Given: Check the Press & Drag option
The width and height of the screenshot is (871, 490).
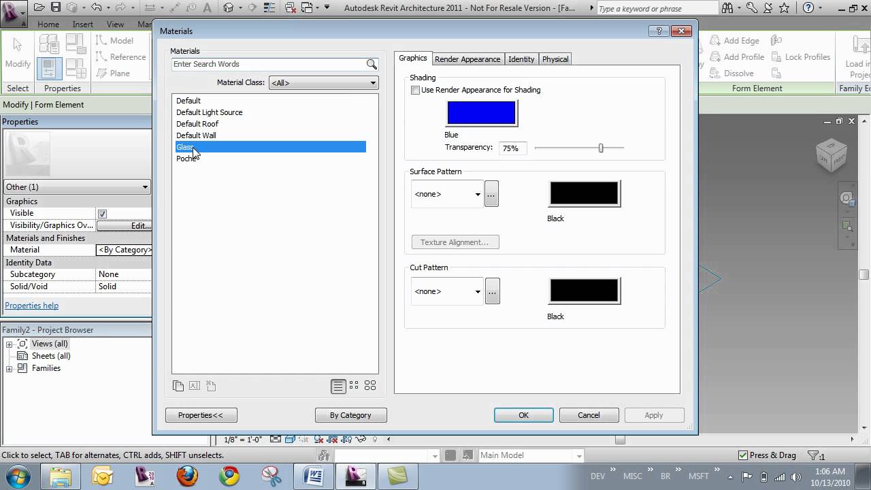Looking at the screenshot, I should click(742, 455).
